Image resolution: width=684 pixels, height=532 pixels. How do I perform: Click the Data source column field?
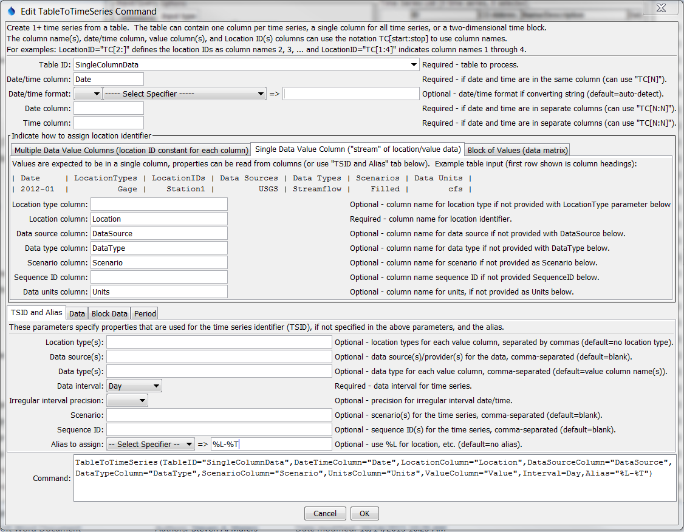(159, 234)
